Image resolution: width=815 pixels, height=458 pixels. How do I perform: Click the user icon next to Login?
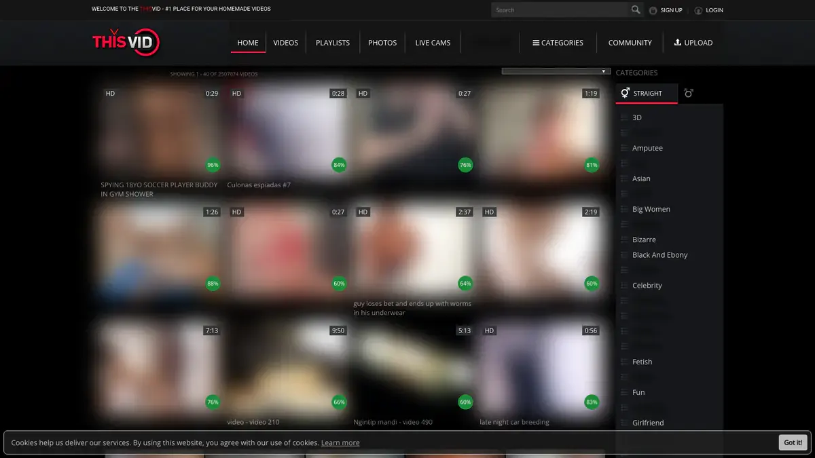pyautogui.click(x=698, y=10)
